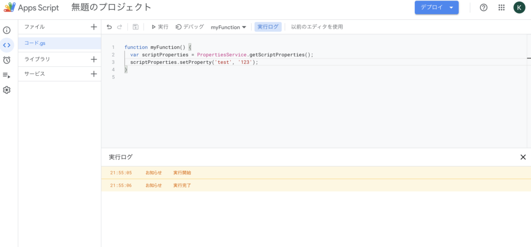Run the script with 実行 button
The height and width of the screenshot is (247, 531).
tap(160, 27)
